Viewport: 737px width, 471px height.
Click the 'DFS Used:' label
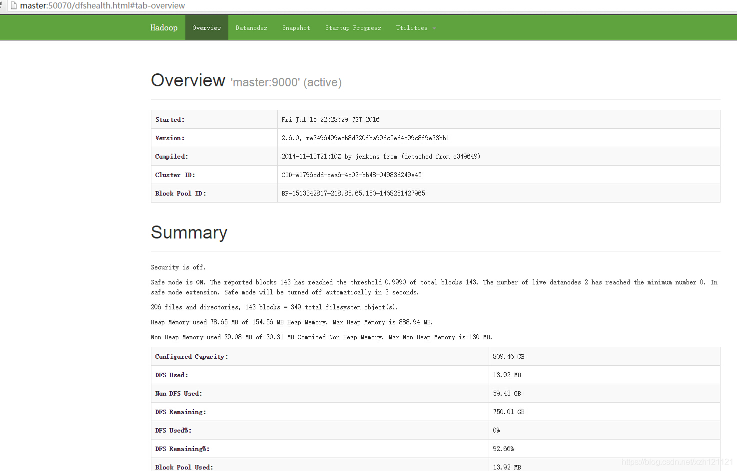point(171,375)
